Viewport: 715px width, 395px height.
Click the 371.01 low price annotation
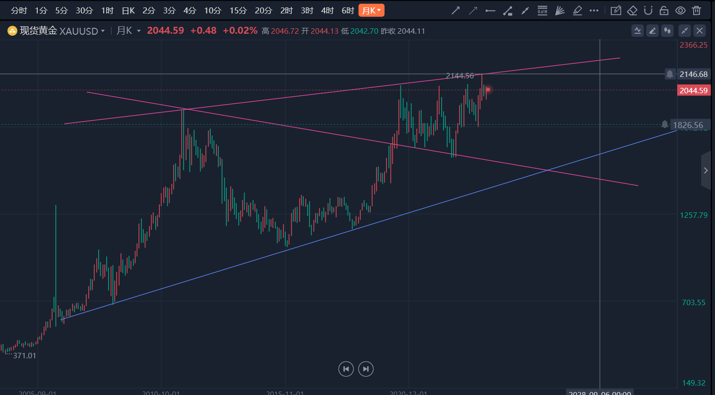(x=25, y=356)
